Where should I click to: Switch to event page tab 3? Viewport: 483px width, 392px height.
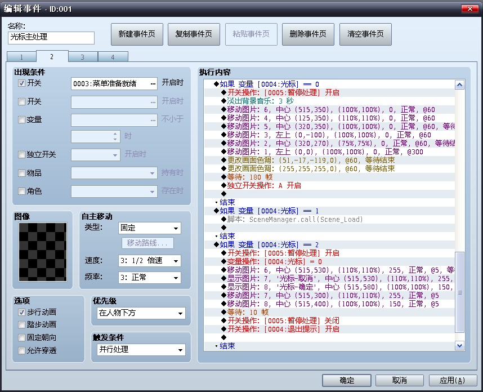pos(83,57)
